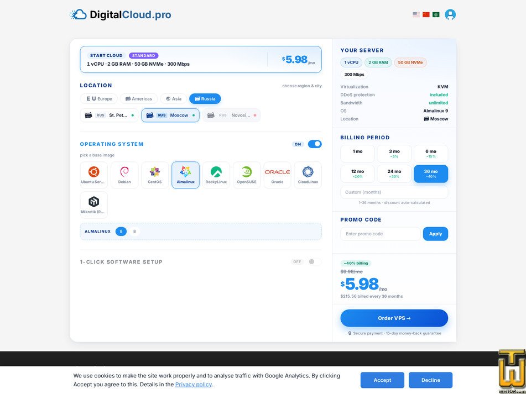Click the Start Cloud plan summary card
The width and height of the screenshot is (526, 394).
(x=201, y=60)
